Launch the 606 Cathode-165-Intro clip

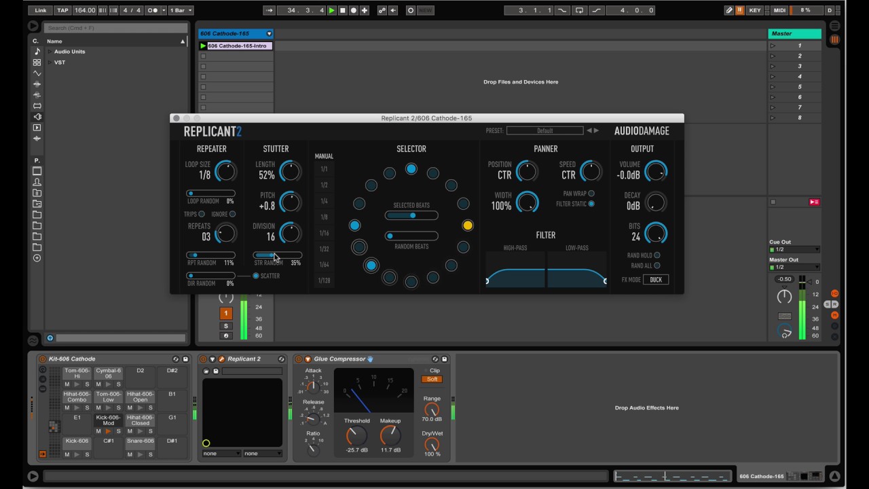pos(203,46)
